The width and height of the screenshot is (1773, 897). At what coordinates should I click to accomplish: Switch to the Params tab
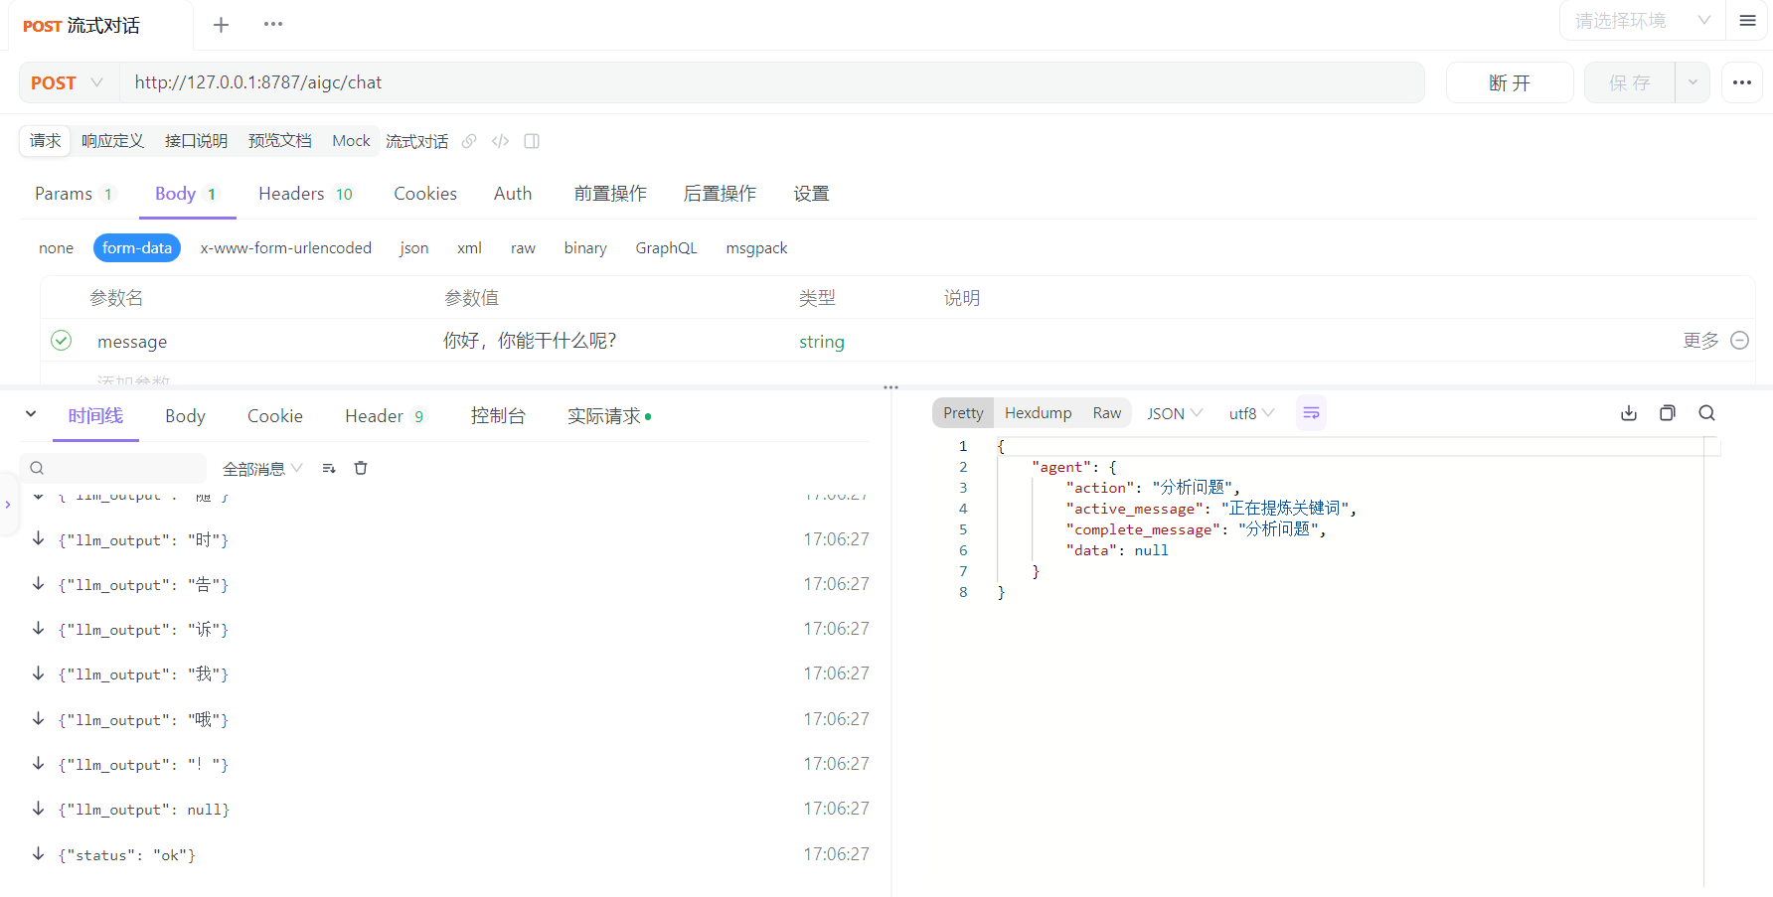(76, 194)
